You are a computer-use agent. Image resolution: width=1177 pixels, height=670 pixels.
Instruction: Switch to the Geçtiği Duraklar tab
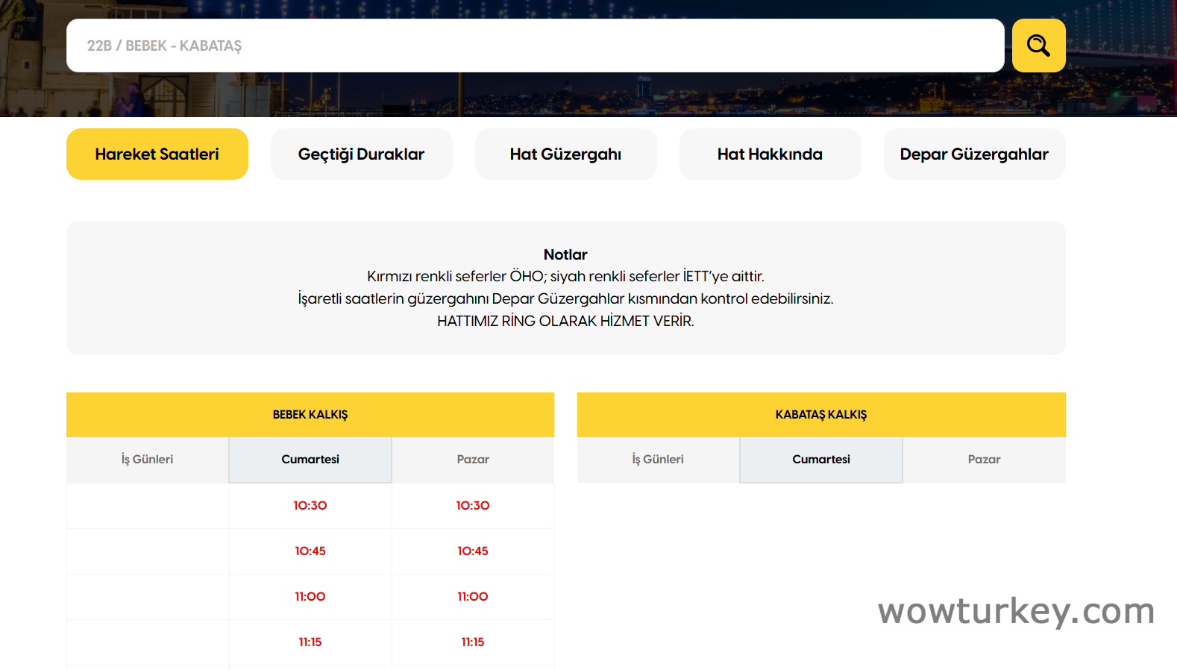[x=361, y=154]
